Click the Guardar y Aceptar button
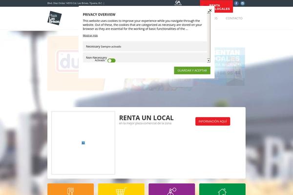 192,70
